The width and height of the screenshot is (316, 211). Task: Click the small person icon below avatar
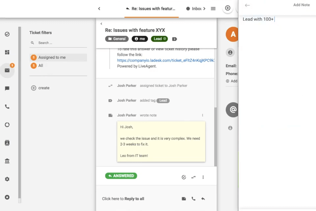click(230, 53)
